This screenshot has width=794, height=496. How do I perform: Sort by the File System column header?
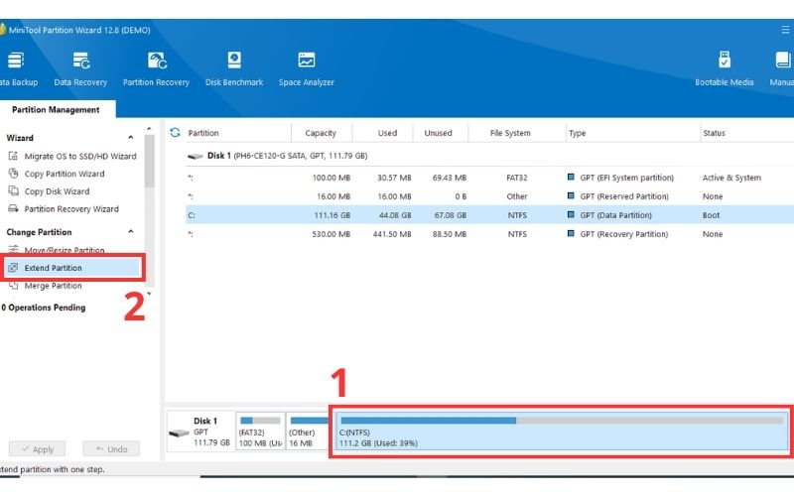point(510,133)
